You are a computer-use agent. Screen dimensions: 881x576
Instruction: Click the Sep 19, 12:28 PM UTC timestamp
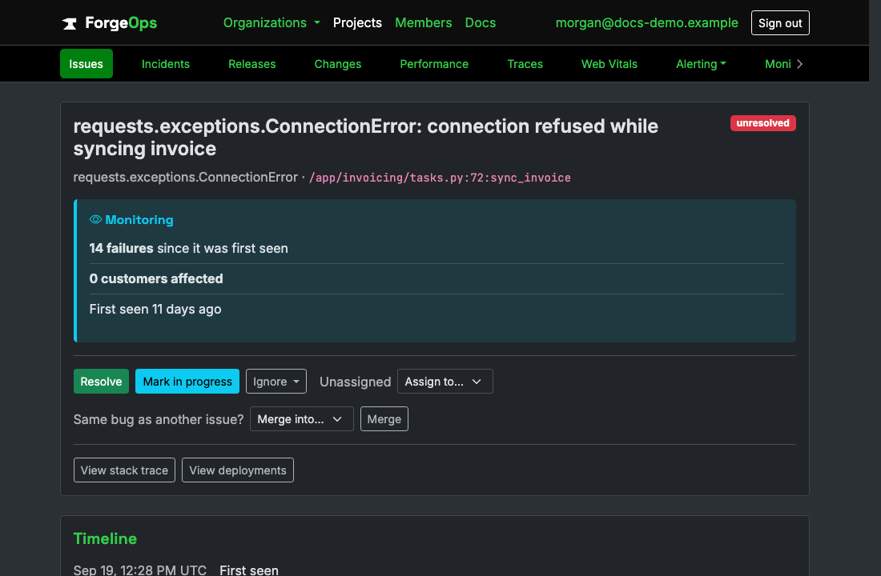point(140,570)
